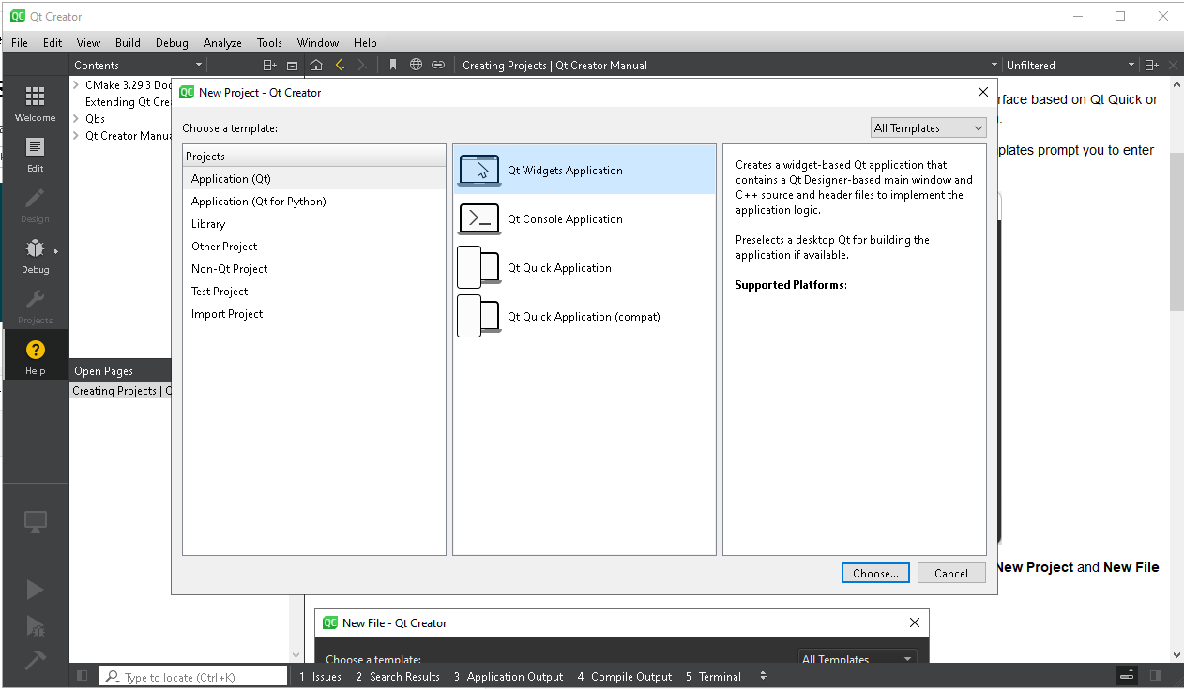Switch to Edit mode in the sidebar
Image resolution: width=1184 pixels, height=689 pixels.
point(35,155)
